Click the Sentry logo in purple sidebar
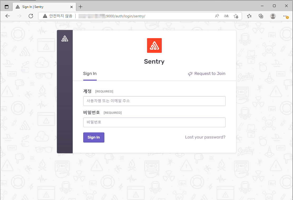 65,39
